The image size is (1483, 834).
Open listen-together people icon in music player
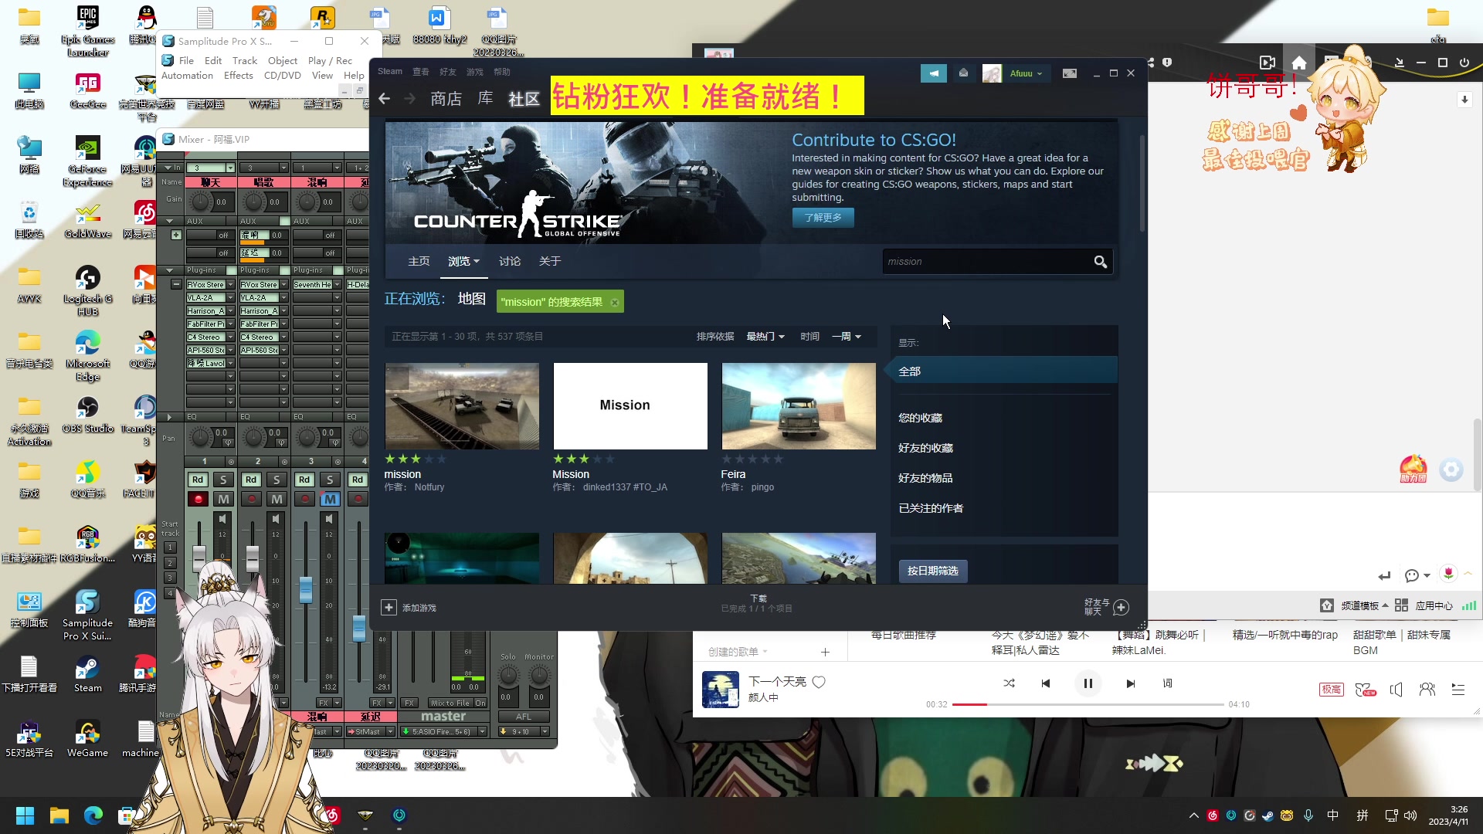[x=1427, y=690]
